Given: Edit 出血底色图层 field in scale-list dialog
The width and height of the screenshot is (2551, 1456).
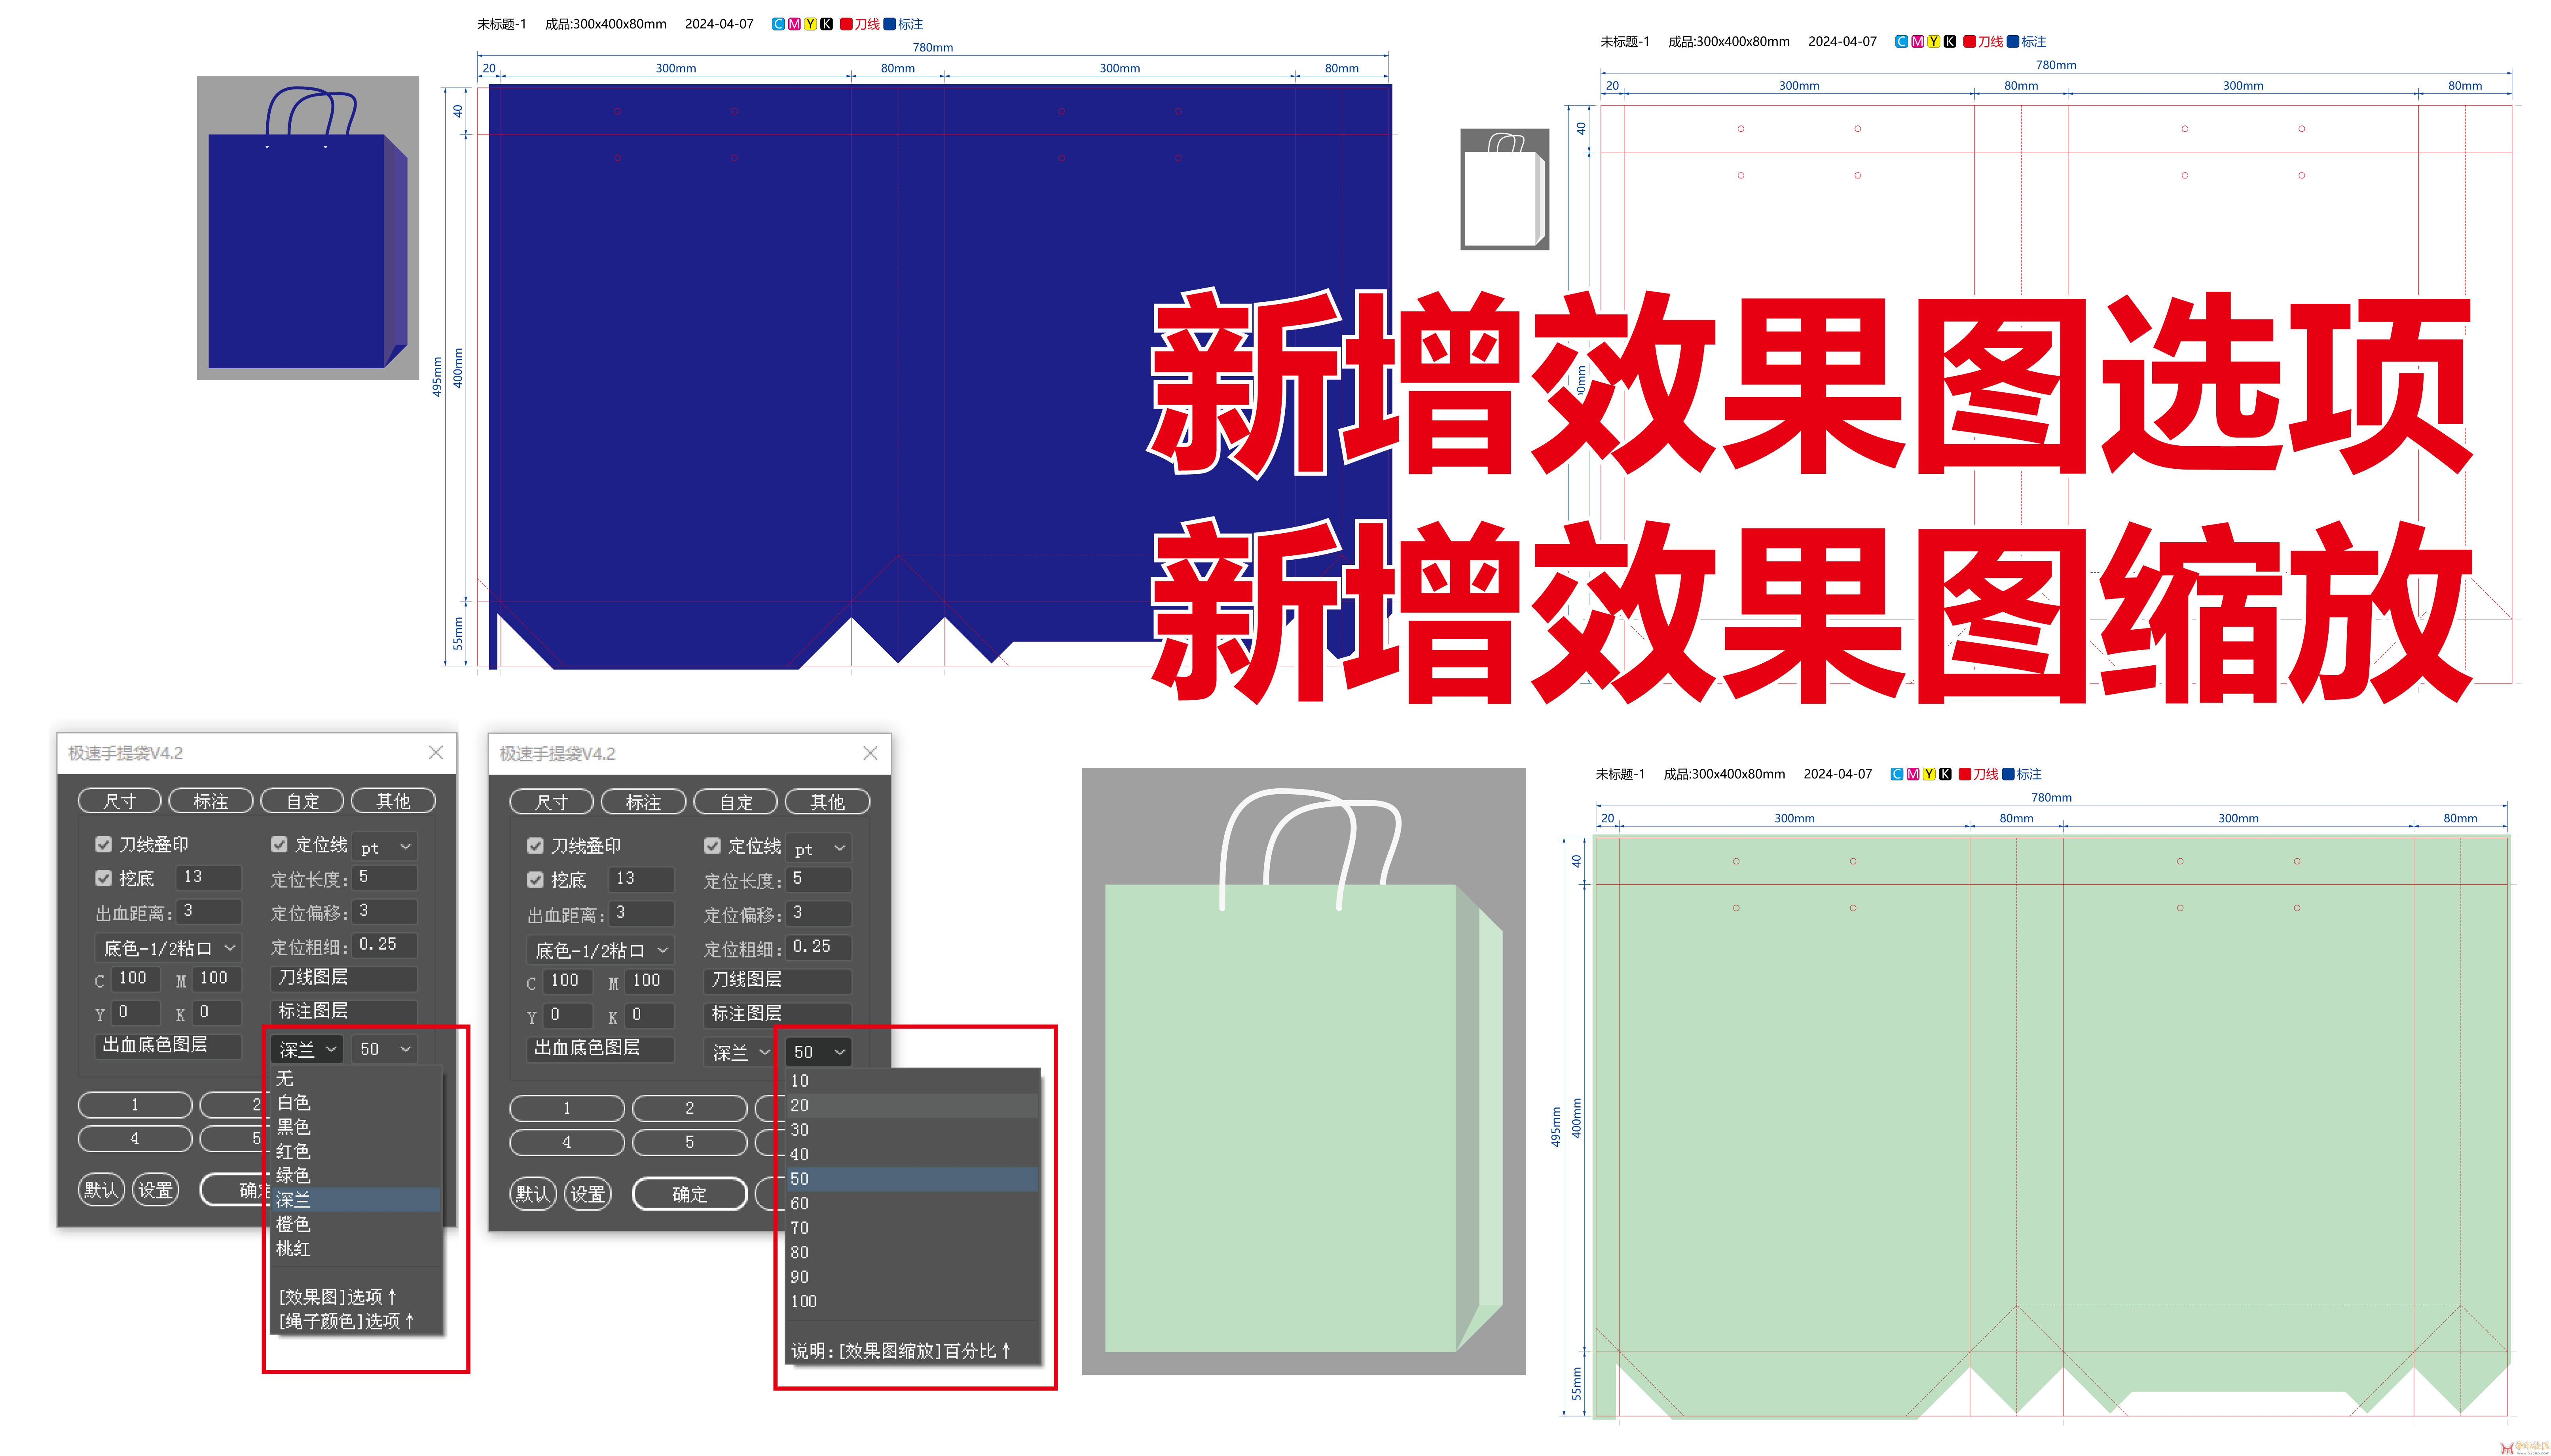Looking at the screenshot, I should [600, 1048].
